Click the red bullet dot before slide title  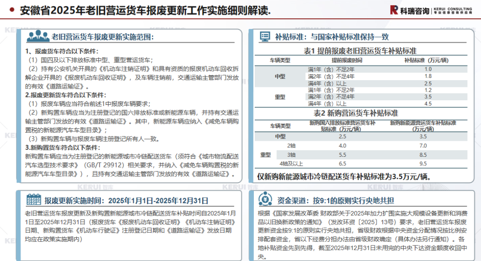[x=12, y=10]
